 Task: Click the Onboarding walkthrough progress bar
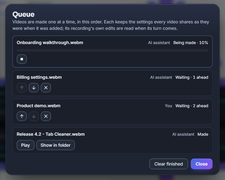click(112, 50)
